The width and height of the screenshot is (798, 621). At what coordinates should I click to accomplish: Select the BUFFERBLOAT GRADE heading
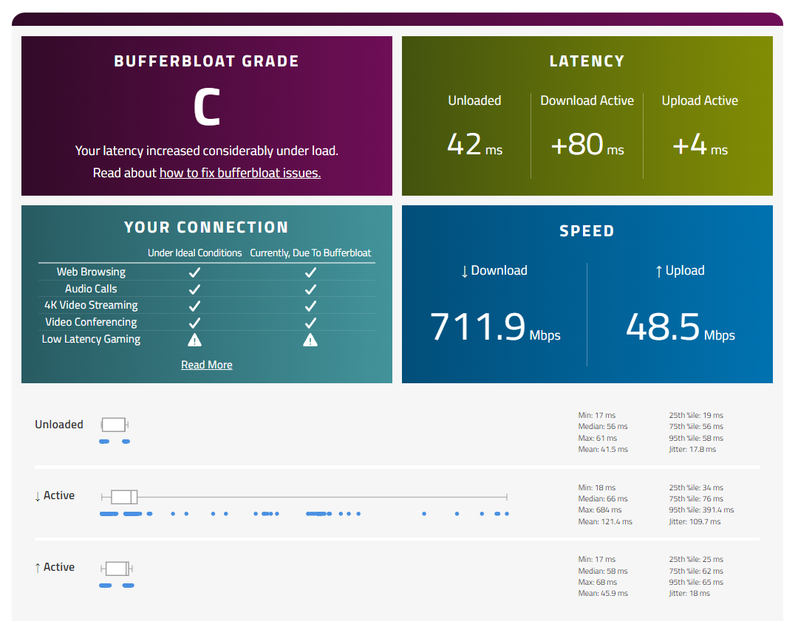(x=207, y=61)
